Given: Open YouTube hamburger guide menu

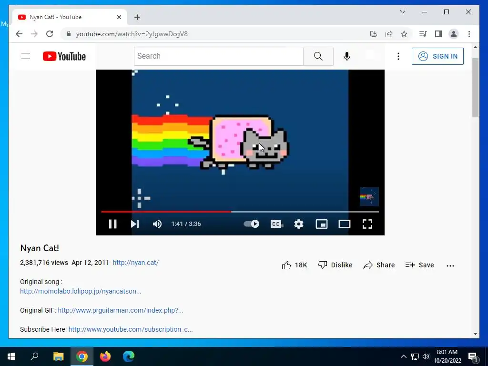Looking at the screenshot, I should tap(26, 56).
